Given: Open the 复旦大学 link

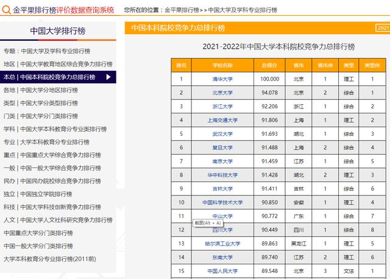Looking at the screenshot, I should coord(222,147).
